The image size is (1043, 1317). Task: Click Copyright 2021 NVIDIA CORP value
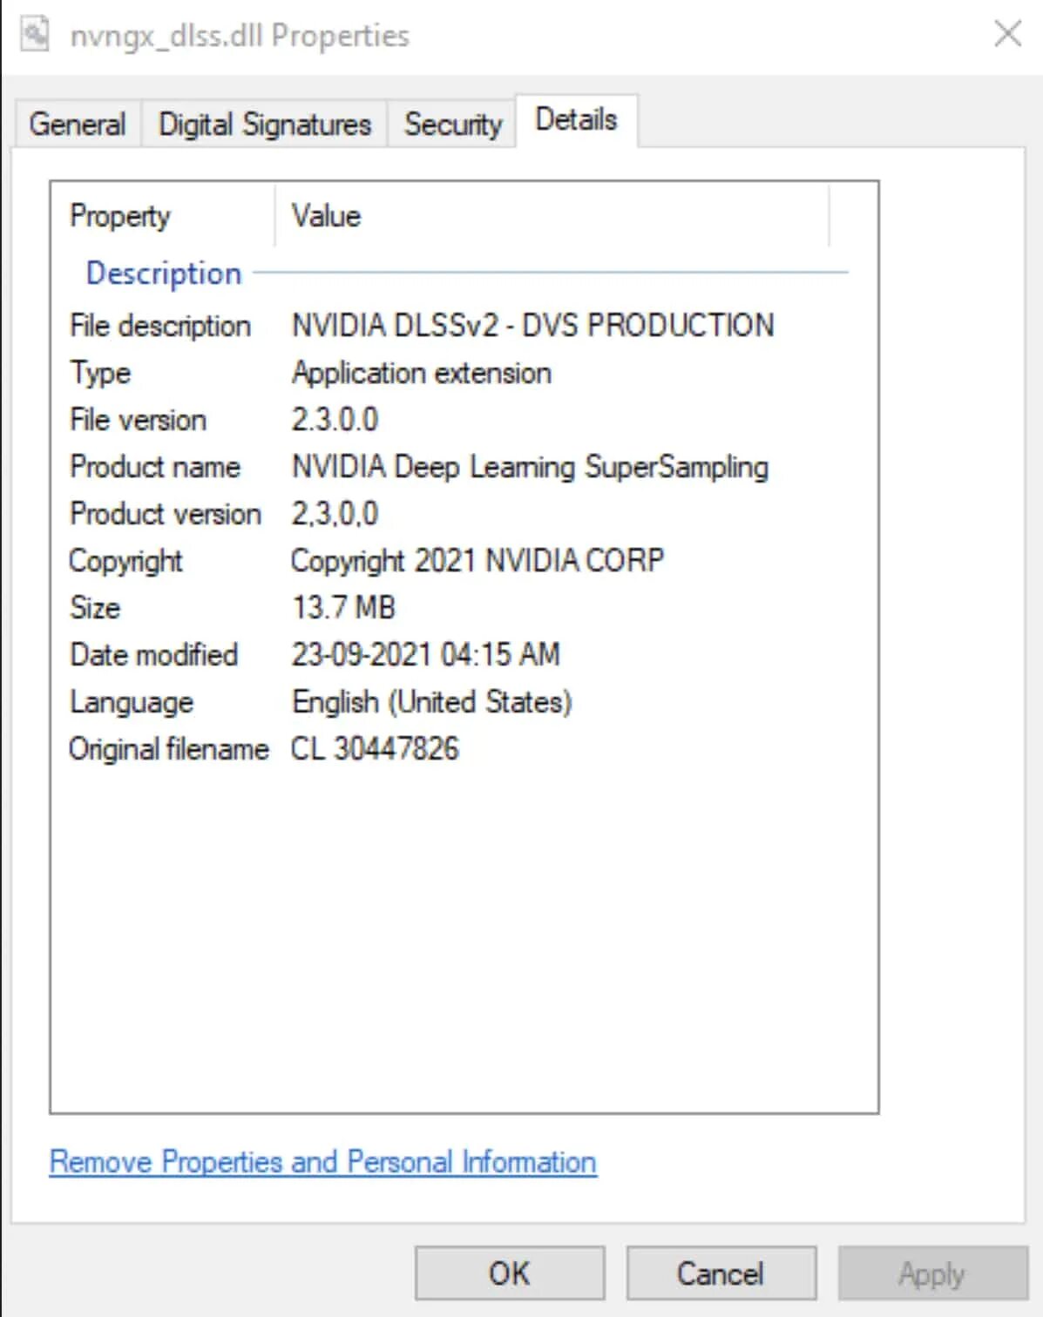point(477,560)
